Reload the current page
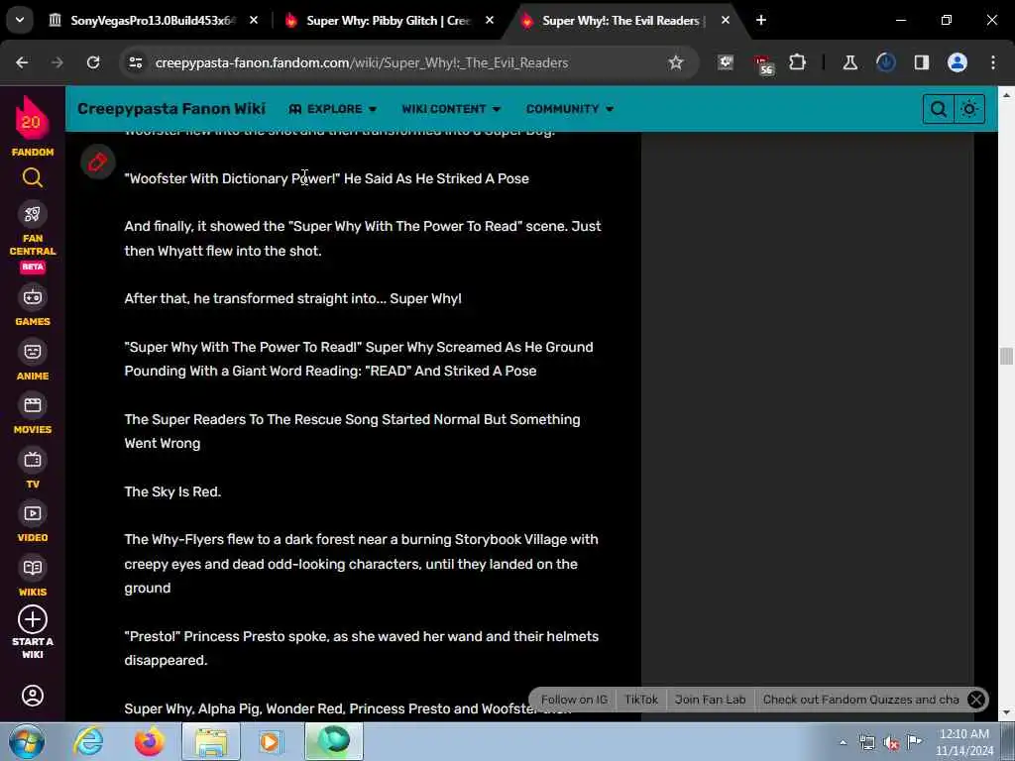 (x=93, y=62)
